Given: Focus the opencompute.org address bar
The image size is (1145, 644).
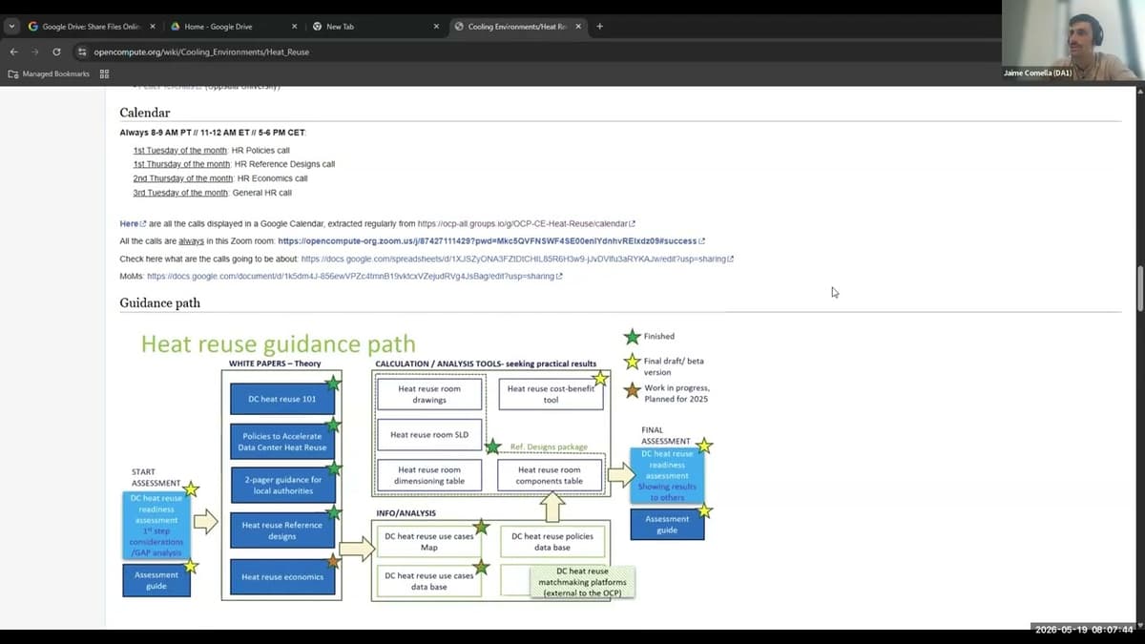Looking at the screenshot, I should click(x=534, y=52).
